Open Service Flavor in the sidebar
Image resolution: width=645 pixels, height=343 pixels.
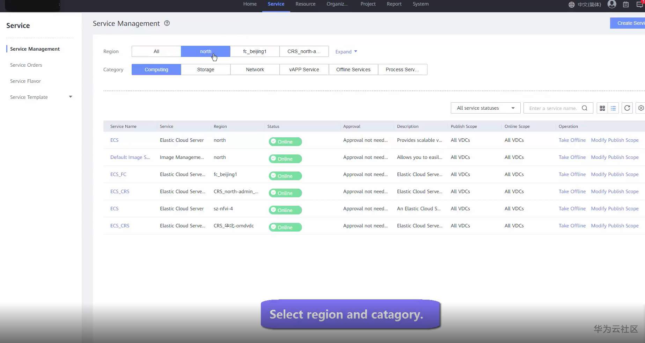[25, 81]
